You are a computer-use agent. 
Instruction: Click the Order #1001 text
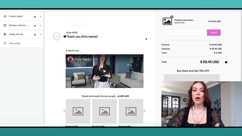(72, 32)
